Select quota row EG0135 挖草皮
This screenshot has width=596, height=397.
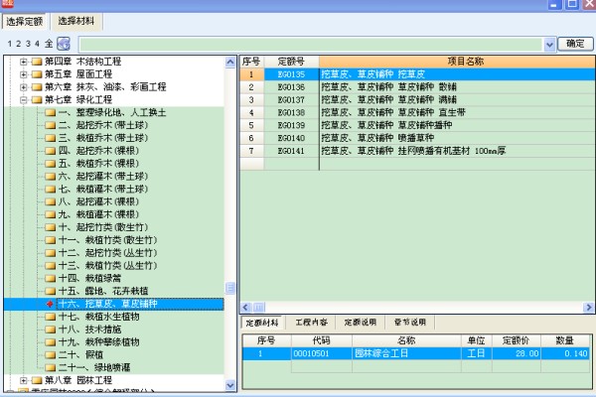(x=417, y=74)
